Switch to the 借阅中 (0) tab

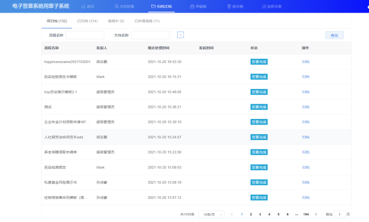click(x=116, y=21)
